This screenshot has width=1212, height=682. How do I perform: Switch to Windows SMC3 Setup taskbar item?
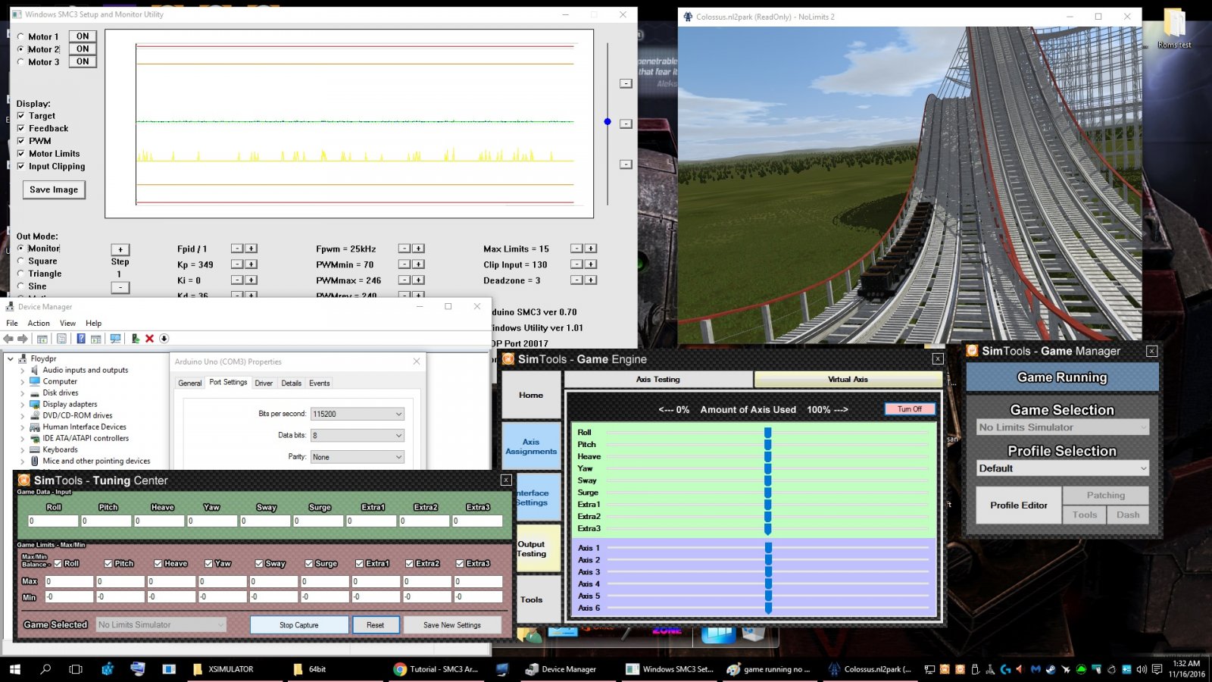click(670, 669)
